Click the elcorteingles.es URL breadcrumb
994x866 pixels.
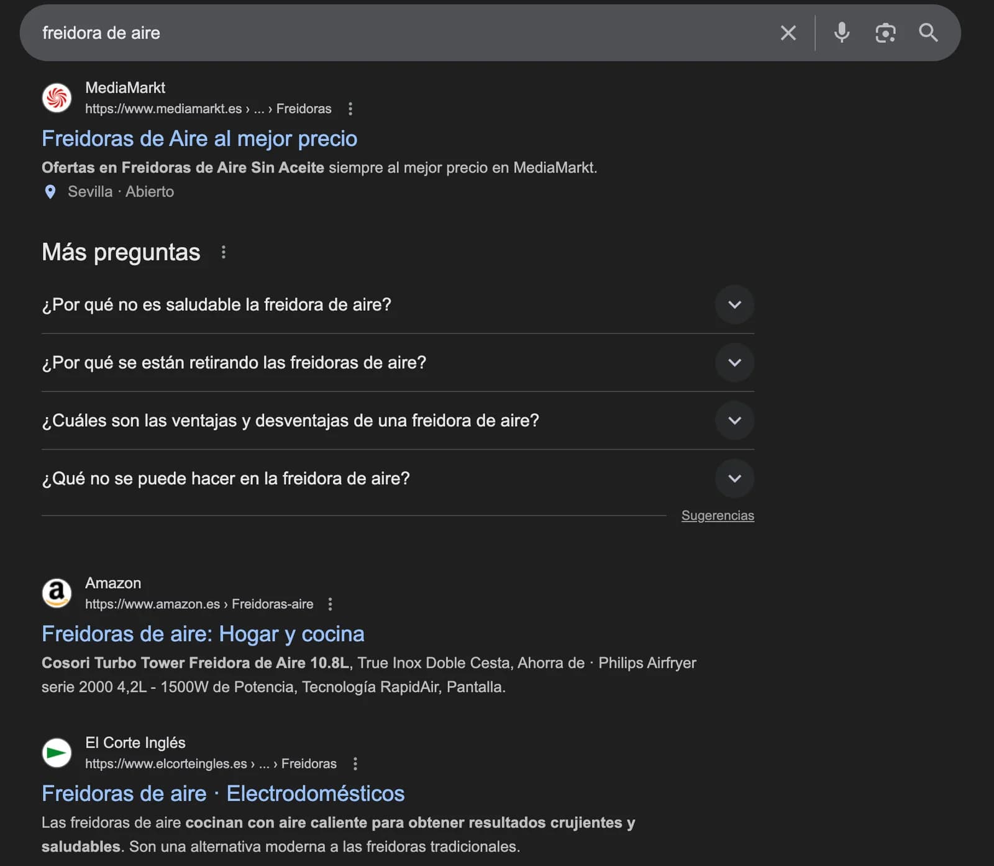click(x=211, y=763)
